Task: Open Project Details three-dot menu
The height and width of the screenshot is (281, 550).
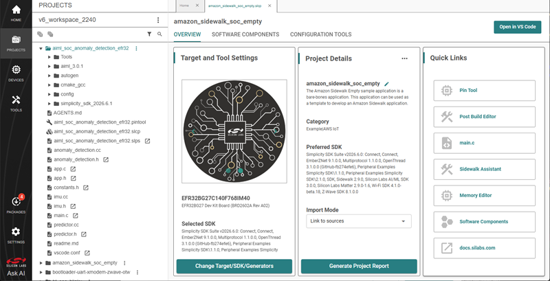Action: [x=404, y=58]
